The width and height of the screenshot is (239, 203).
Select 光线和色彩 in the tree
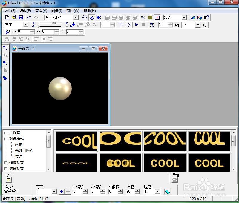point(24,151)
